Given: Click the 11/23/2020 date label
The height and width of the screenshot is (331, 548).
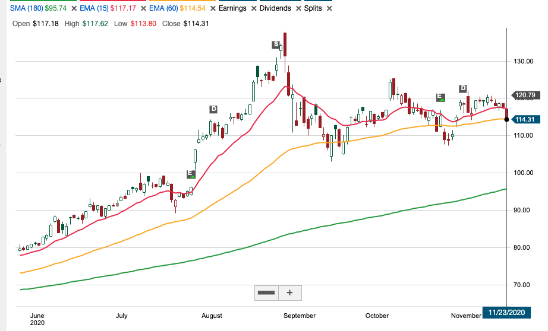Looking at the screenshot, I should point(506,312).
